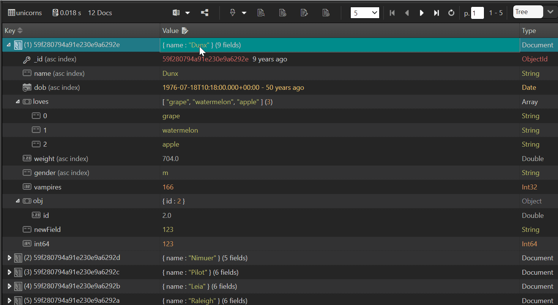Click the date value 1976-07-18T10:18:00.000+00:00
Screen dimensions: 558x305
click(211, 88)
